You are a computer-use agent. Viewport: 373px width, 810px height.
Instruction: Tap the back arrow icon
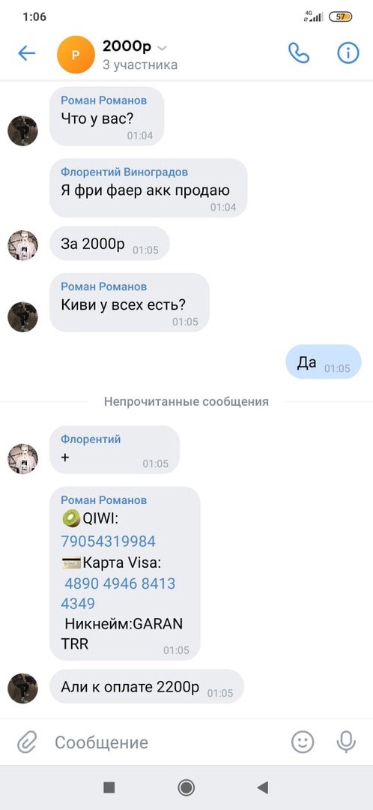(26, 53)
